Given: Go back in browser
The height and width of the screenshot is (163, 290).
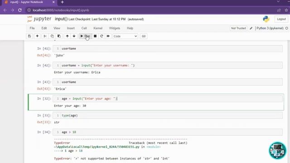Looking at the screenshot, I should coord(5,10).
